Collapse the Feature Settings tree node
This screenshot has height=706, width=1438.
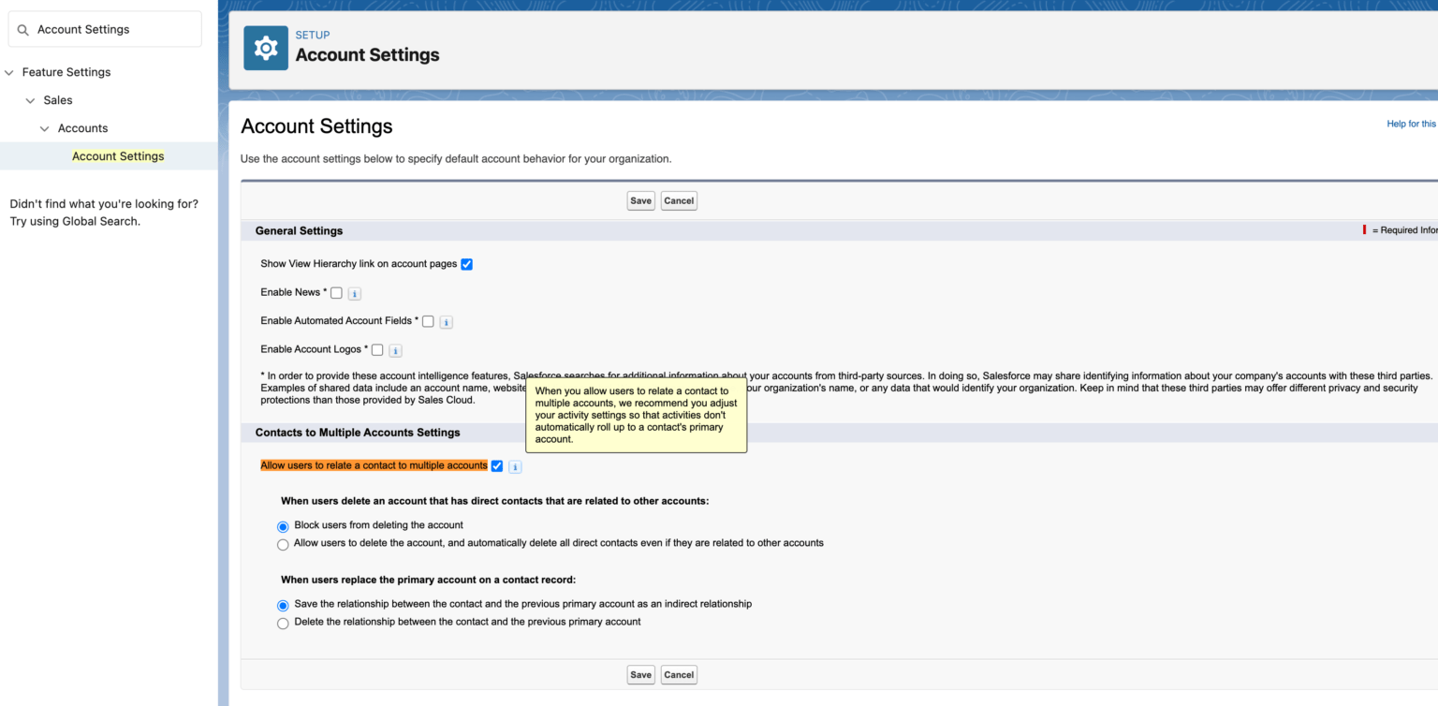(x=9, y=72)
